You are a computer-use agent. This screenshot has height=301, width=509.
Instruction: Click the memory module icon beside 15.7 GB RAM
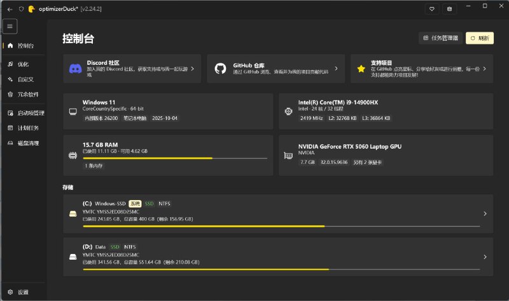coord(73,156)
